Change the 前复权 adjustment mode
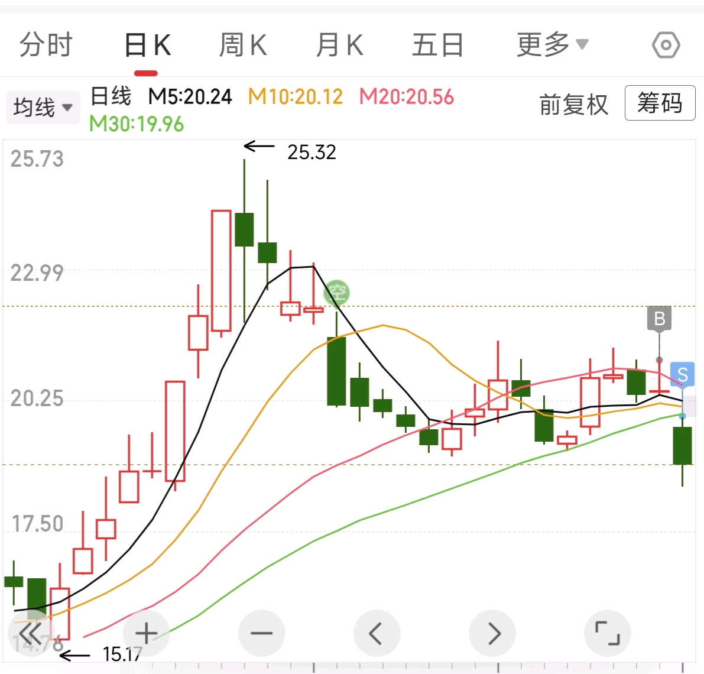The width and height of the screenshot is (704, 674). [x=573, y=105]
